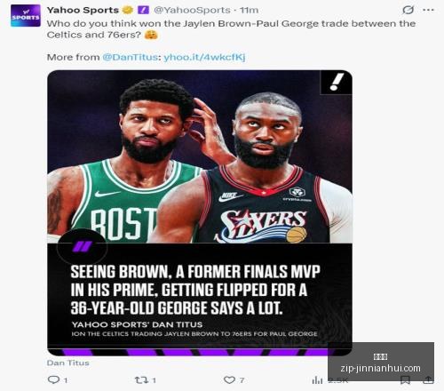Open the three-dot more options menu
Screen dimensions: 444x391
tap(428, 10)
